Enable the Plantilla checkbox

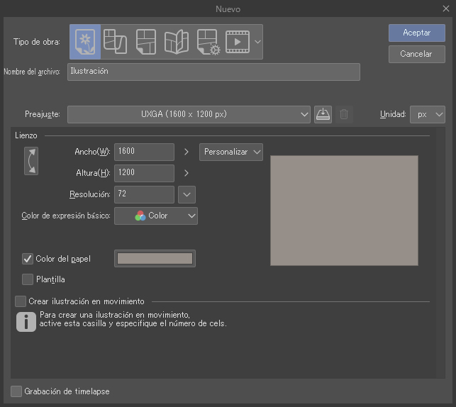coord(28,279)
